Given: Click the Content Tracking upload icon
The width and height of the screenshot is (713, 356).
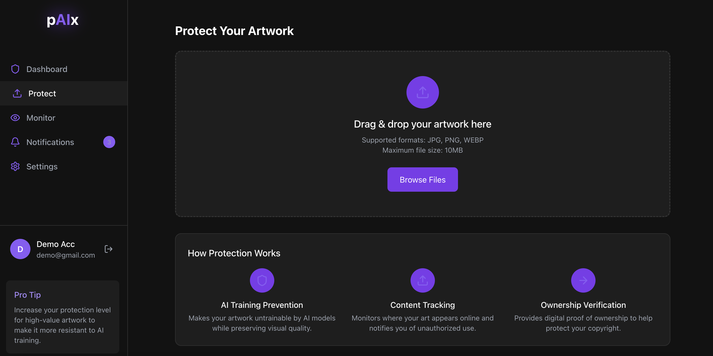Looking at the screenshot, I should point(422,280).
